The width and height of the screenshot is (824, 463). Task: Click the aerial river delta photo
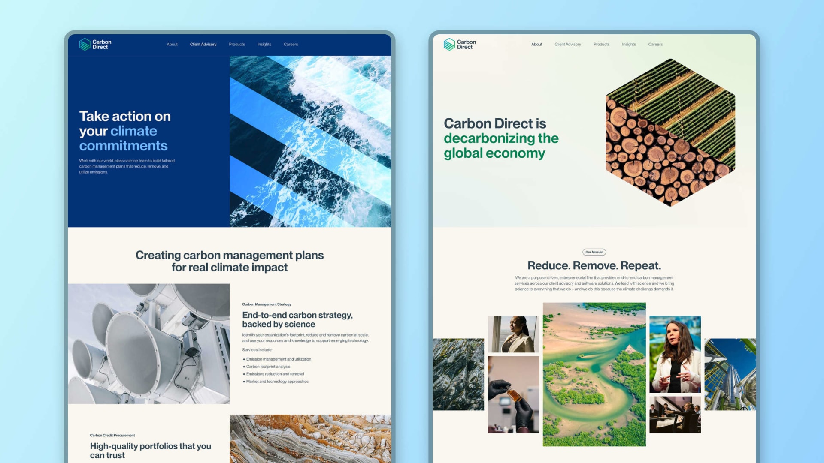click(x=594, y=374)
